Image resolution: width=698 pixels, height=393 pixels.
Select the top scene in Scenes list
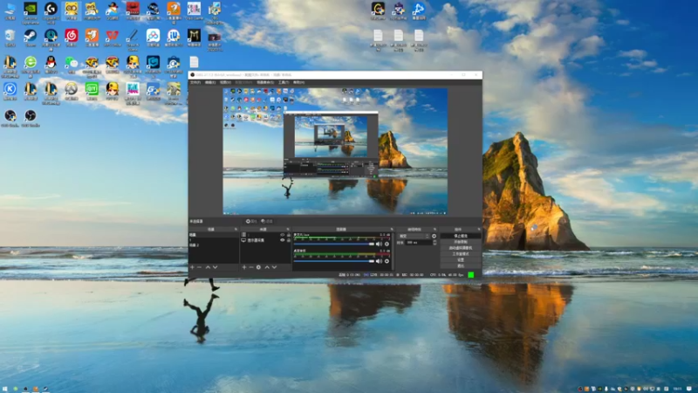214,235
